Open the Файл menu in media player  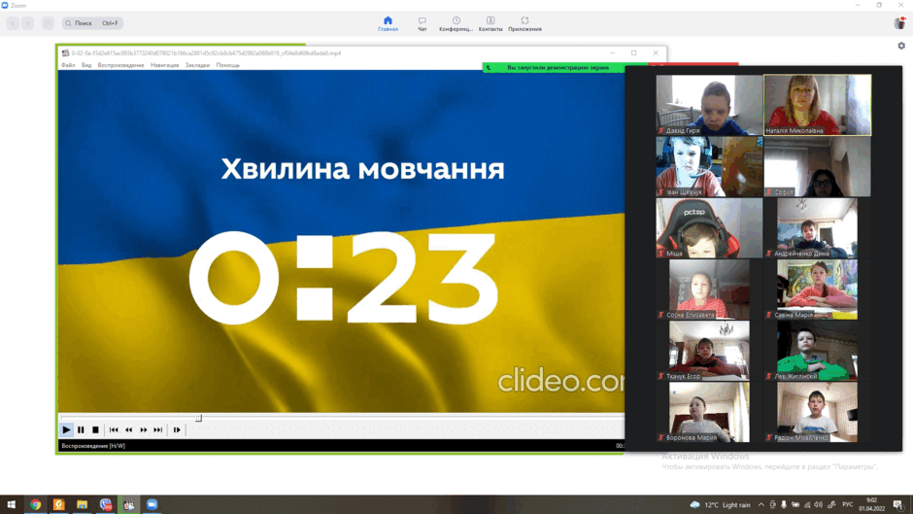point(68,65)
